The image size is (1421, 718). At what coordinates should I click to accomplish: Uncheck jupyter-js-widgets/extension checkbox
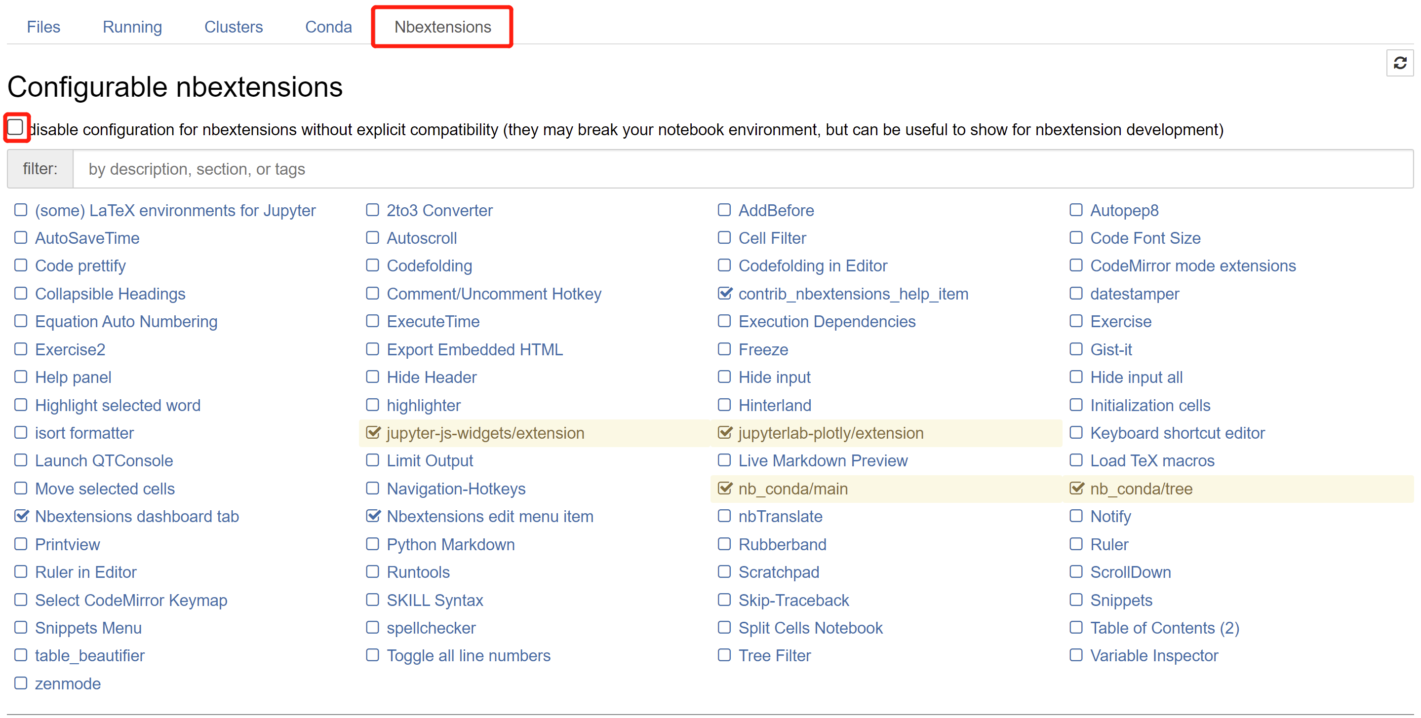tap(373, 432)
